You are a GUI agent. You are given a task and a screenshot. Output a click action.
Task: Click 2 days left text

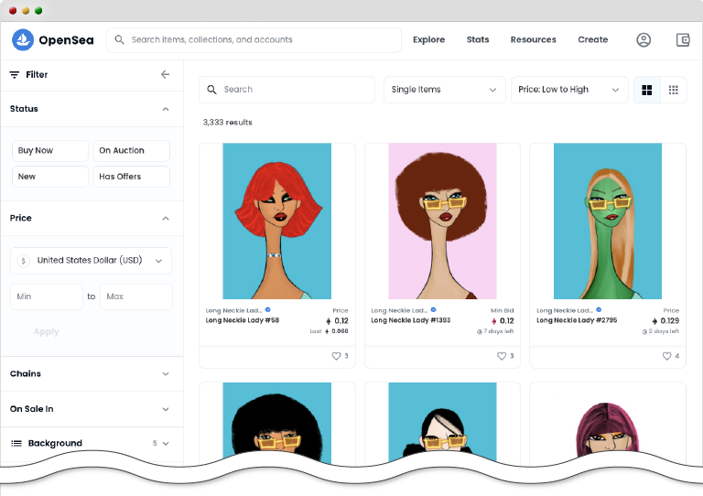point(661,331)
